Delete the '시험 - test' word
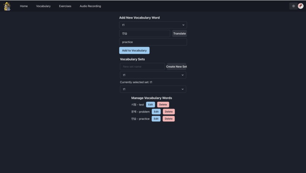Screen dimensions: 306x173 (163, 104)
